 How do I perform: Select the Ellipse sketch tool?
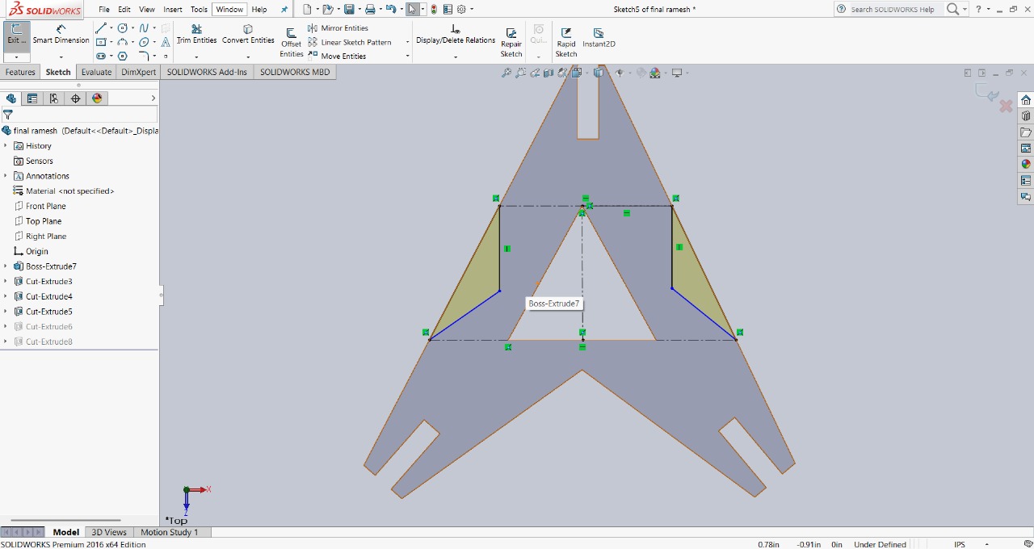click(144, 42)
